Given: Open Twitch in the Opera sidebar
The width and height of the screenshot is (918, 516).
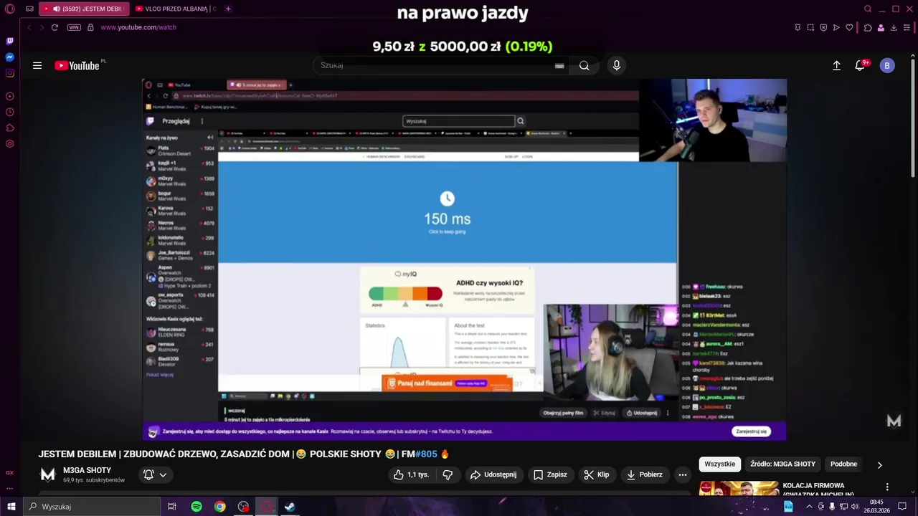Looking at the screenshot, I should coord(10,41).
